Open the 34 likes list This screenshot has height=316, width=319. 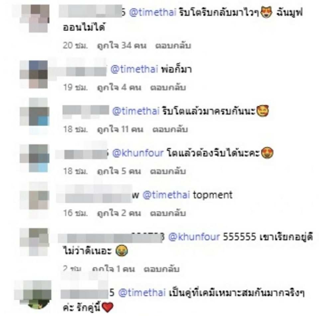coord(122,45)
